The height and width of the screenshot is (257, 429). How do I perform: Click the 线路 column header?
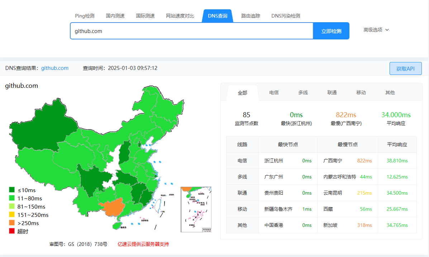point(242,144)
